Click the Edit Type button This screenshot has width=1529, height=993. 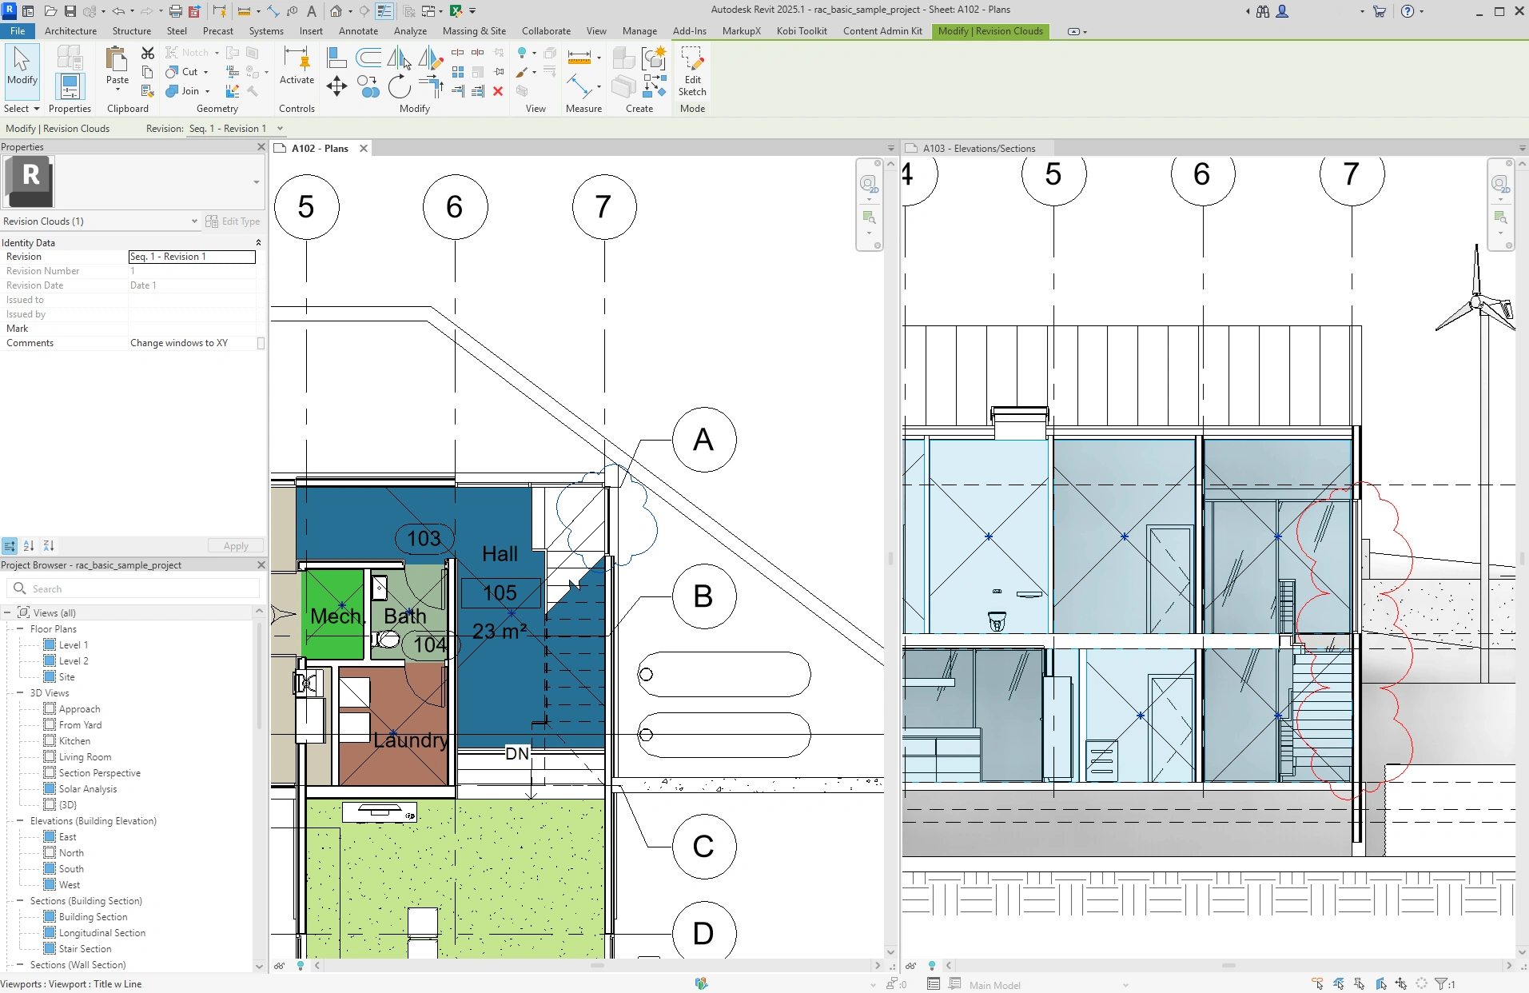[233, 221]
